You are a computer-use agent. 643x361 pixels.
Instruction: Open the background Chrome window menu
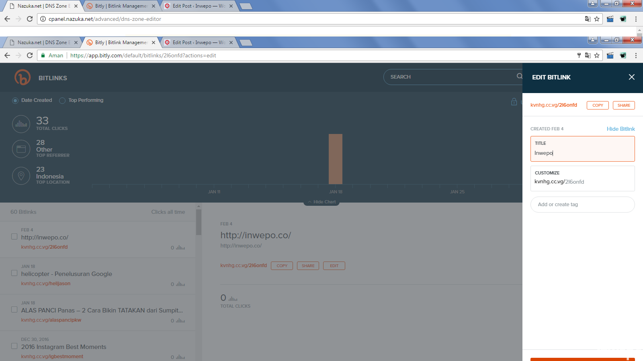coord(636,19)
